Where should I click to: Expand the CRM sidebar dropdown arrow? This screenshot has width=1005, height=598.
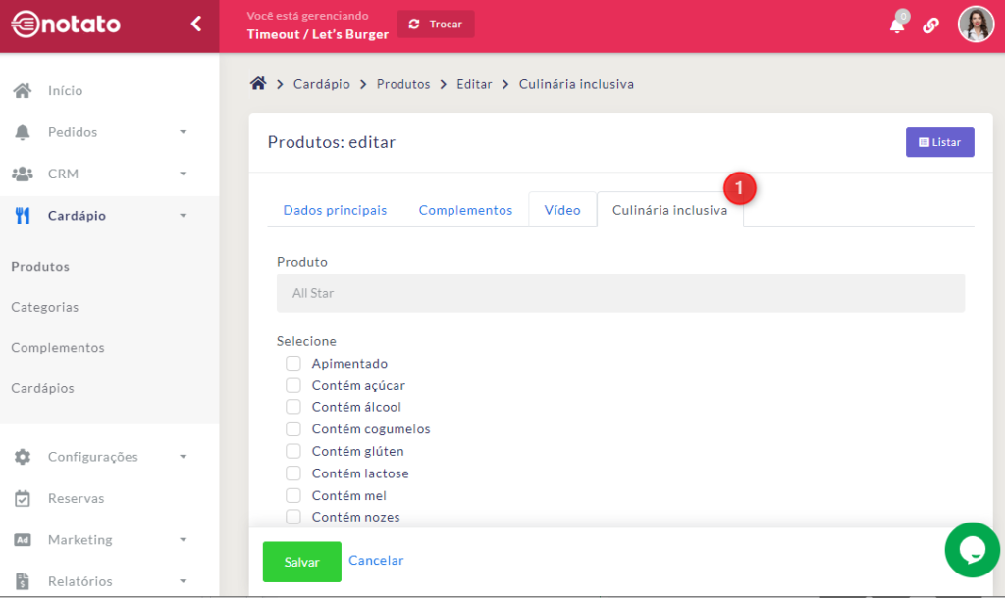(x=183, y=174)
